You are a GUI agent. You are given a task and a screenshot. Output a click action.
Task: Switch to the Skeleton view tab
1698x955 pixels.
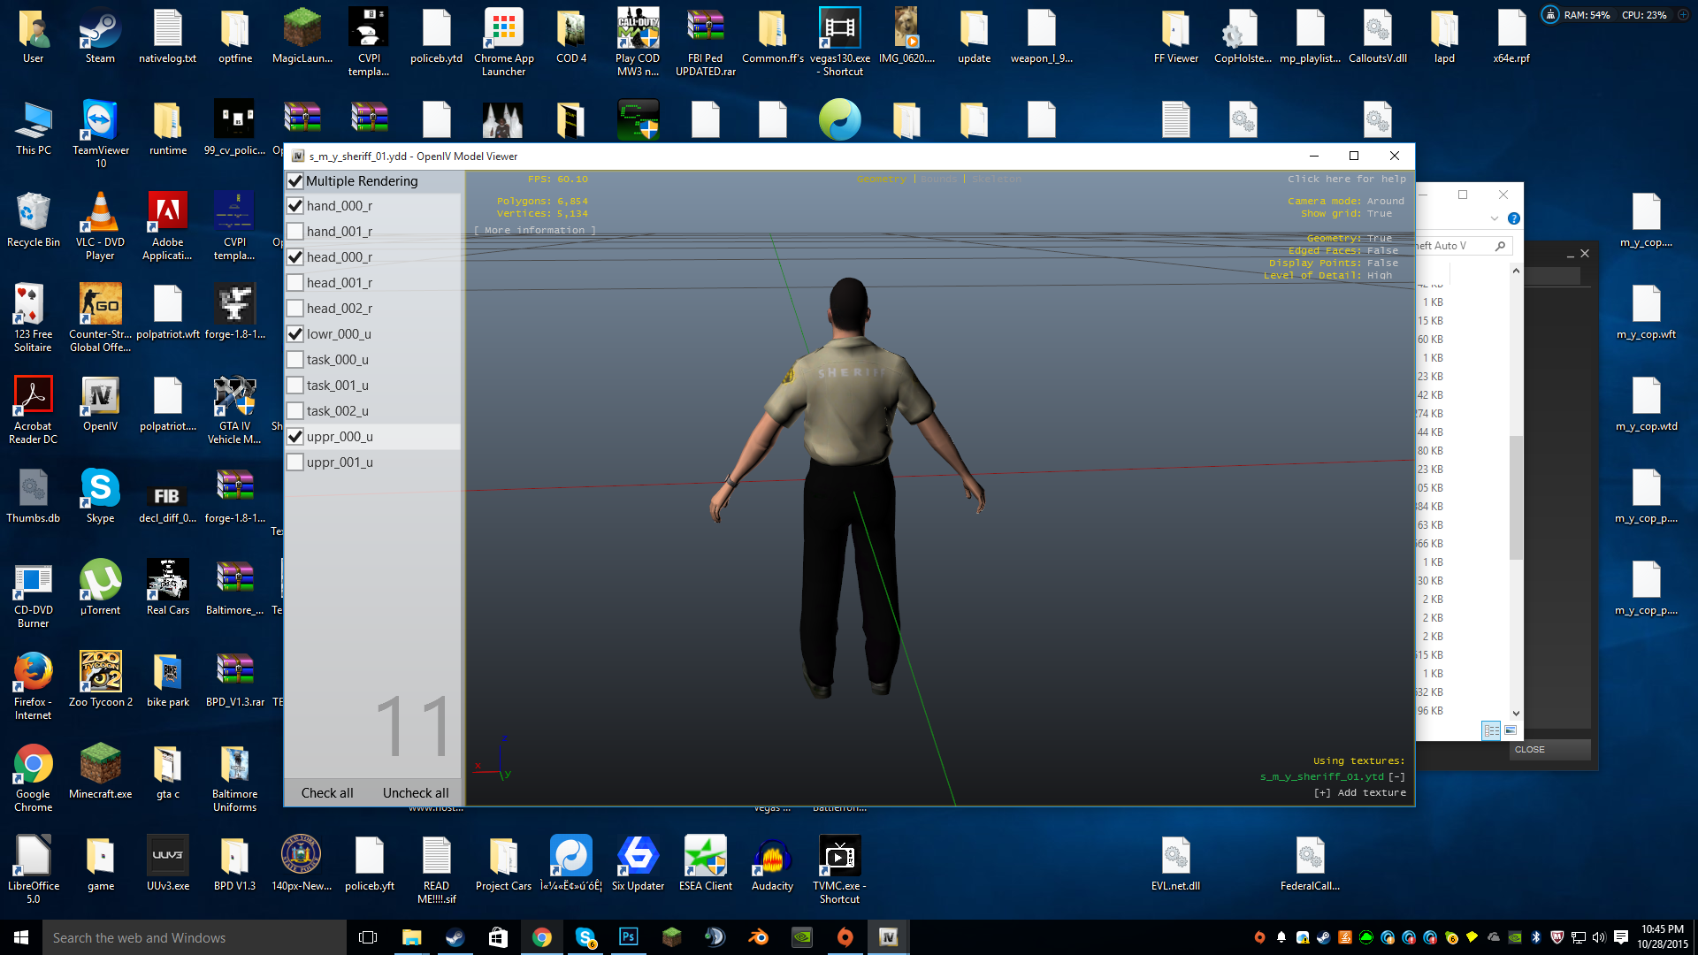(x=997, y=180)
